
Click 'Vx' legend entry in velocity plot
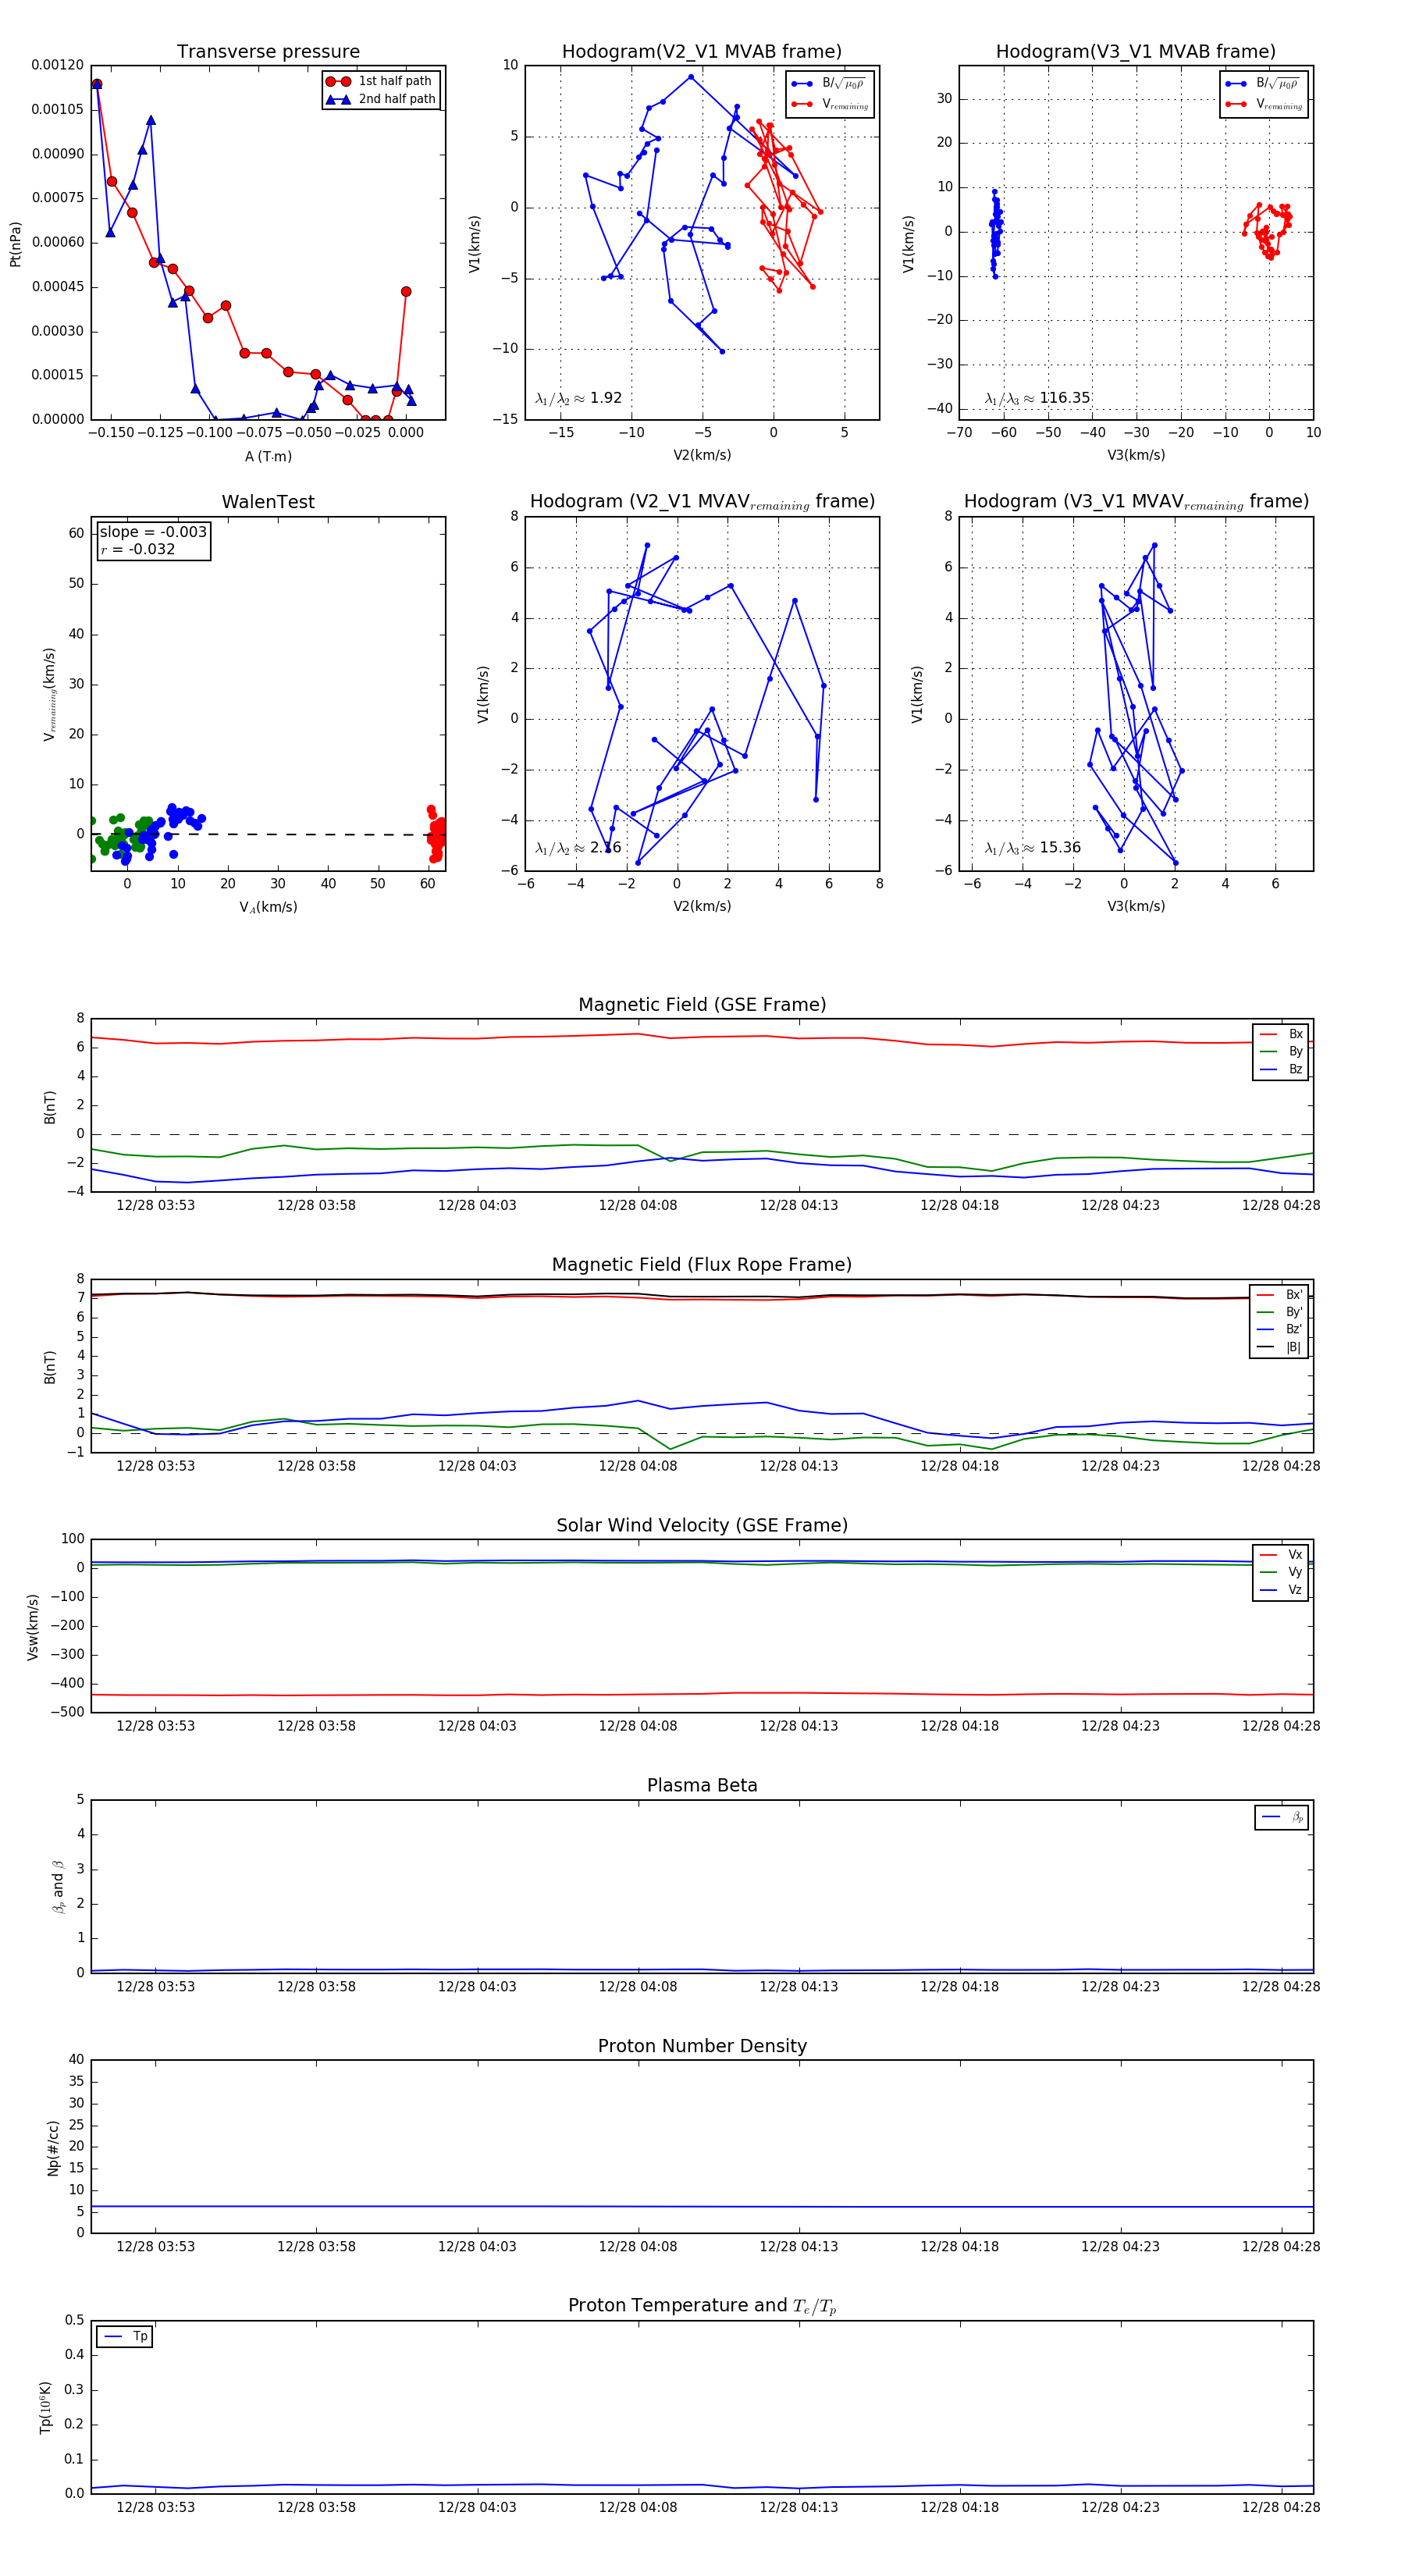[x=1281, y=1555]
